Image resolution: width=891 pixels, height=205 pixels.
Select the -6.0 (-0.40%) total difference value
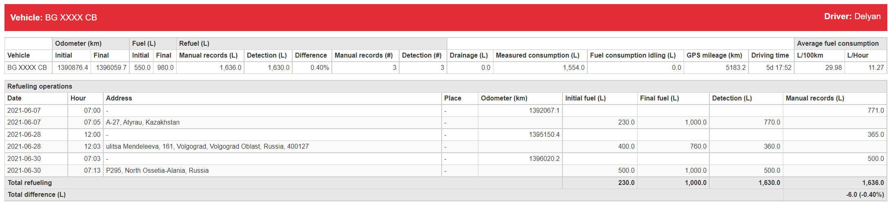pyautogui.click(x=865, y=194)
